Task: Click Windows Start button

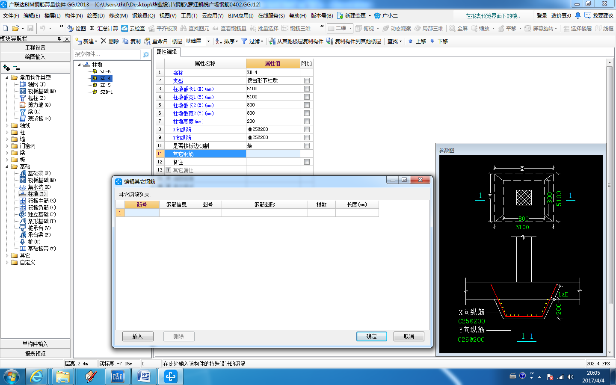Action: (x=12, y=376)
